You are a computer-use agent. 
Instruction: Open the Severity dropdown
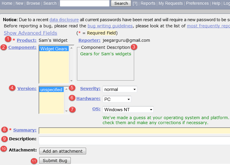(x=120, y=89)
